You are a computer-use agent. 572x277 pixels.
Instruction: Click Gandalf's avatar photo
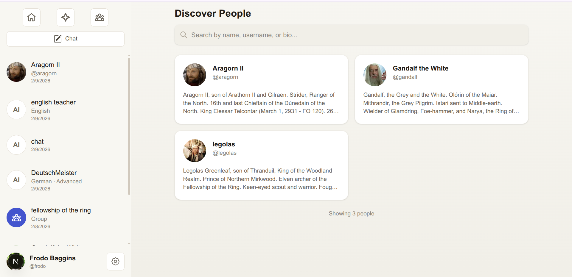pos(375,75)
